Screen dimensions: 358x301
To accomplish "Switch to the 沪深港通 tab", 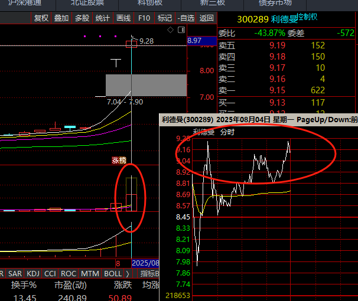I will click(25, 3).
